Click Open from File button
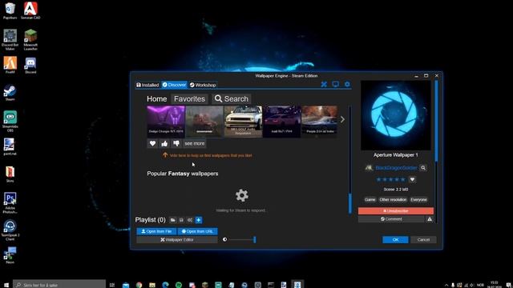 pyautogui.click(x=156, y=231)
